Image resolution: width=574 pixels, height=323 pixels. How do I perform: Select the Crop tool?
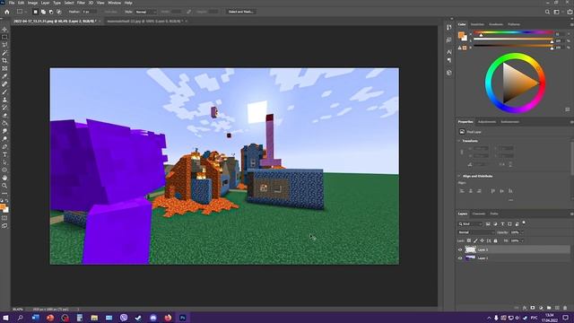(x=4, y=60)
